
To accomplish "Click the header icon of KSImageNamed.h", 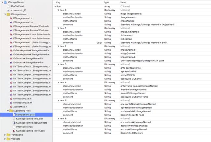I will click(11, 18).
